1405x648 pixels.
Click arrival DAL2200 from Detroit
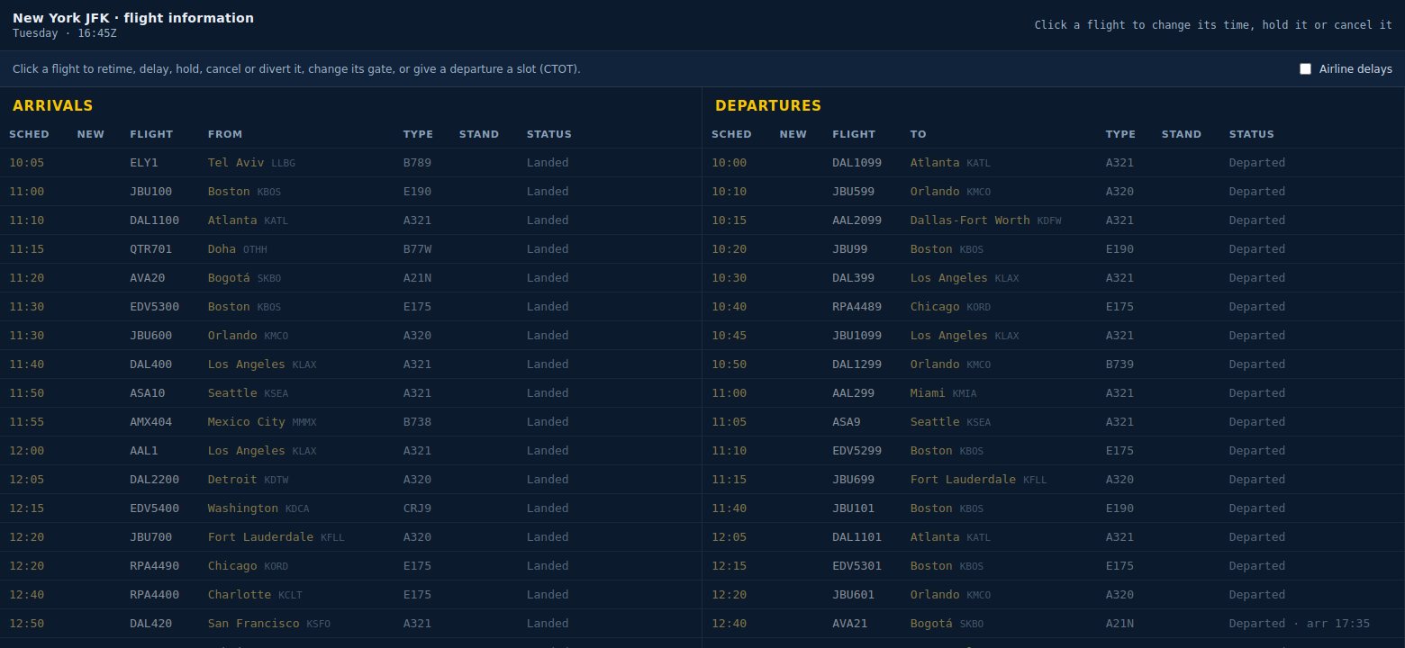point(350,480)
